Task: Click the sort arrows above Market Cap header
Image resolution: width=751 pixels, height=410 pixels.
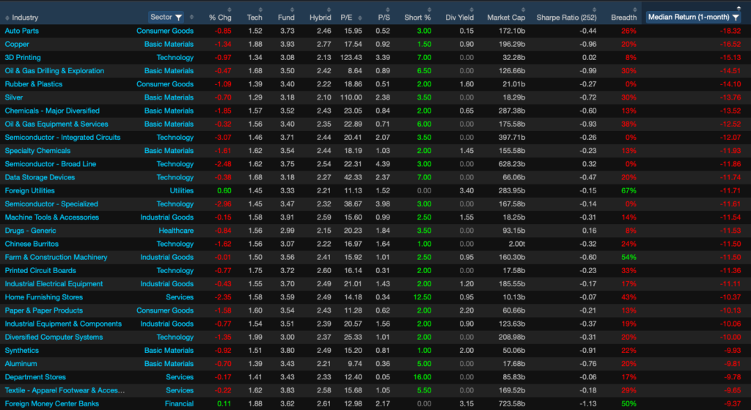Action: tap(522, 10)
